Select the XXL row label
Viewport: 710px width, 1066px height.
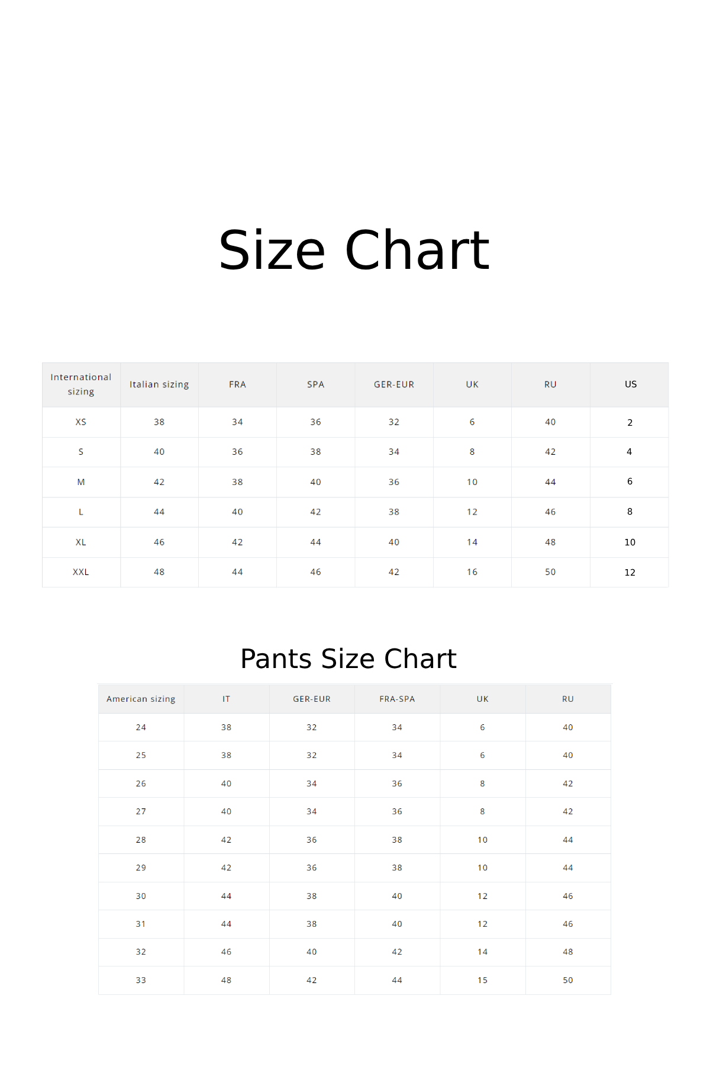[81, 572]
